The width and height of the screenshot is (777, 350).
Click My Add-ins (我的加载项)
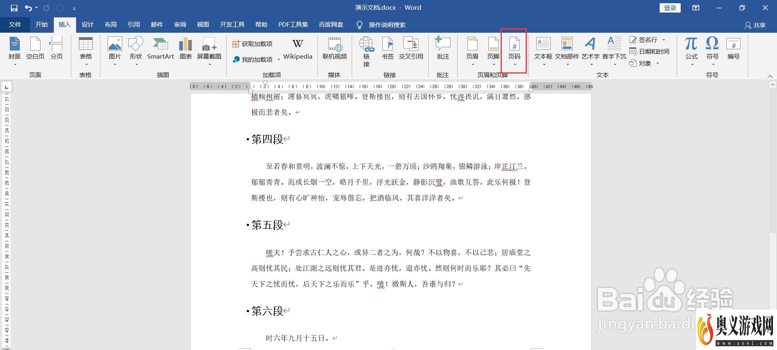coord(253,60)
